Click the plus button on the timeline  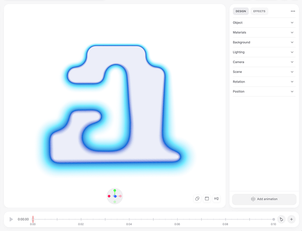point(291,219)
